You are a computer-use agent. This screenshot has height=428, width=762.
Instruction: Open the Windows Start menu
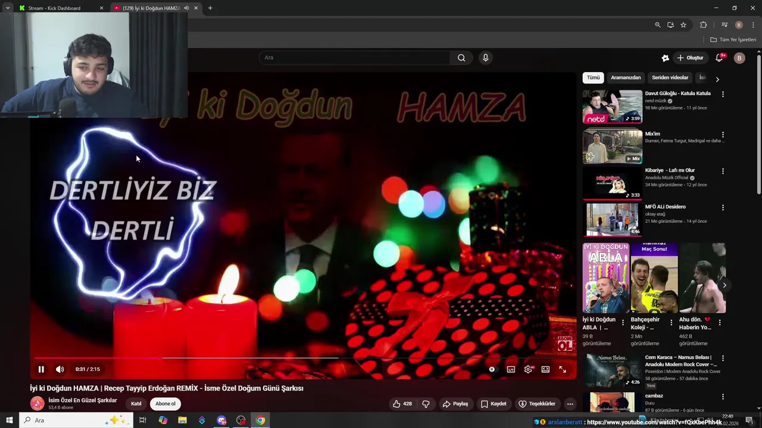[x=10, y=420]
